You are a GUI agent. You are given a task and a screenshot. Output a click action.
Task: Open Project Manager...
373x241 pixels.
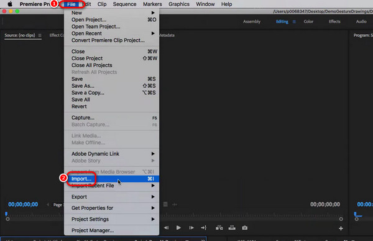(x=111, y=230)
